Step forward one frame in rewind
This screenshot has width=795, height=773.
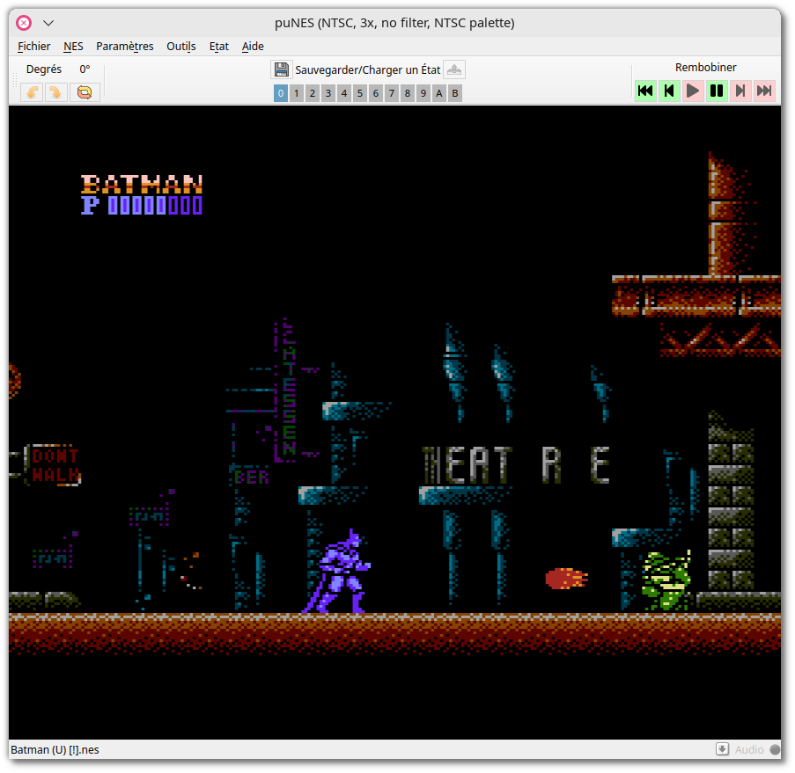coord(740,91)
